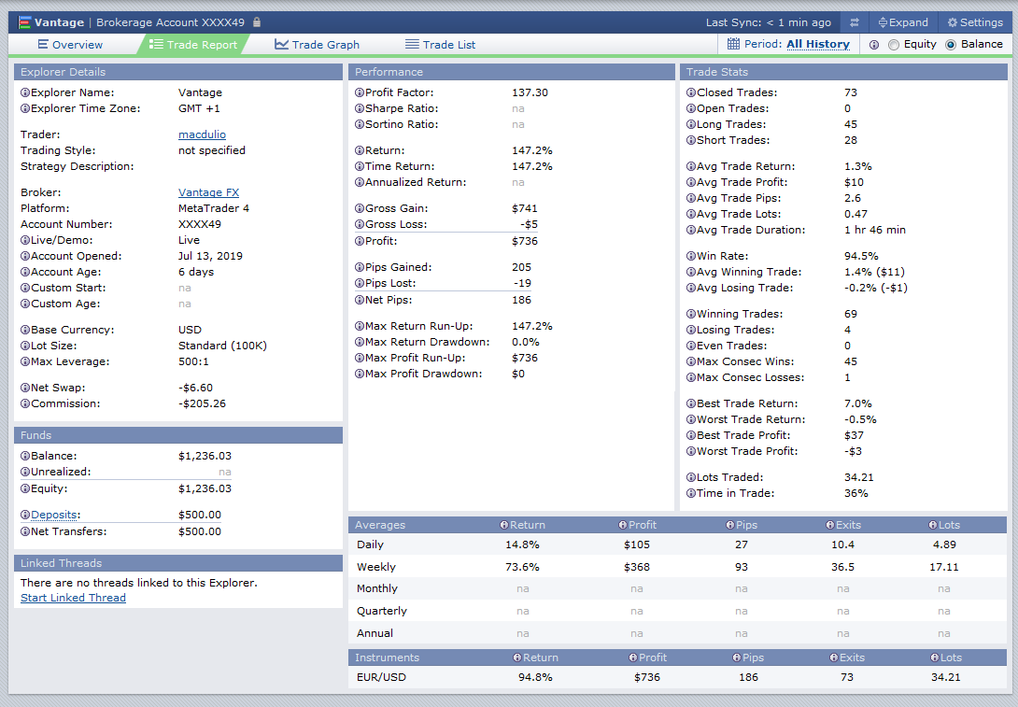Select the Balance radio button

coord(951,44)
